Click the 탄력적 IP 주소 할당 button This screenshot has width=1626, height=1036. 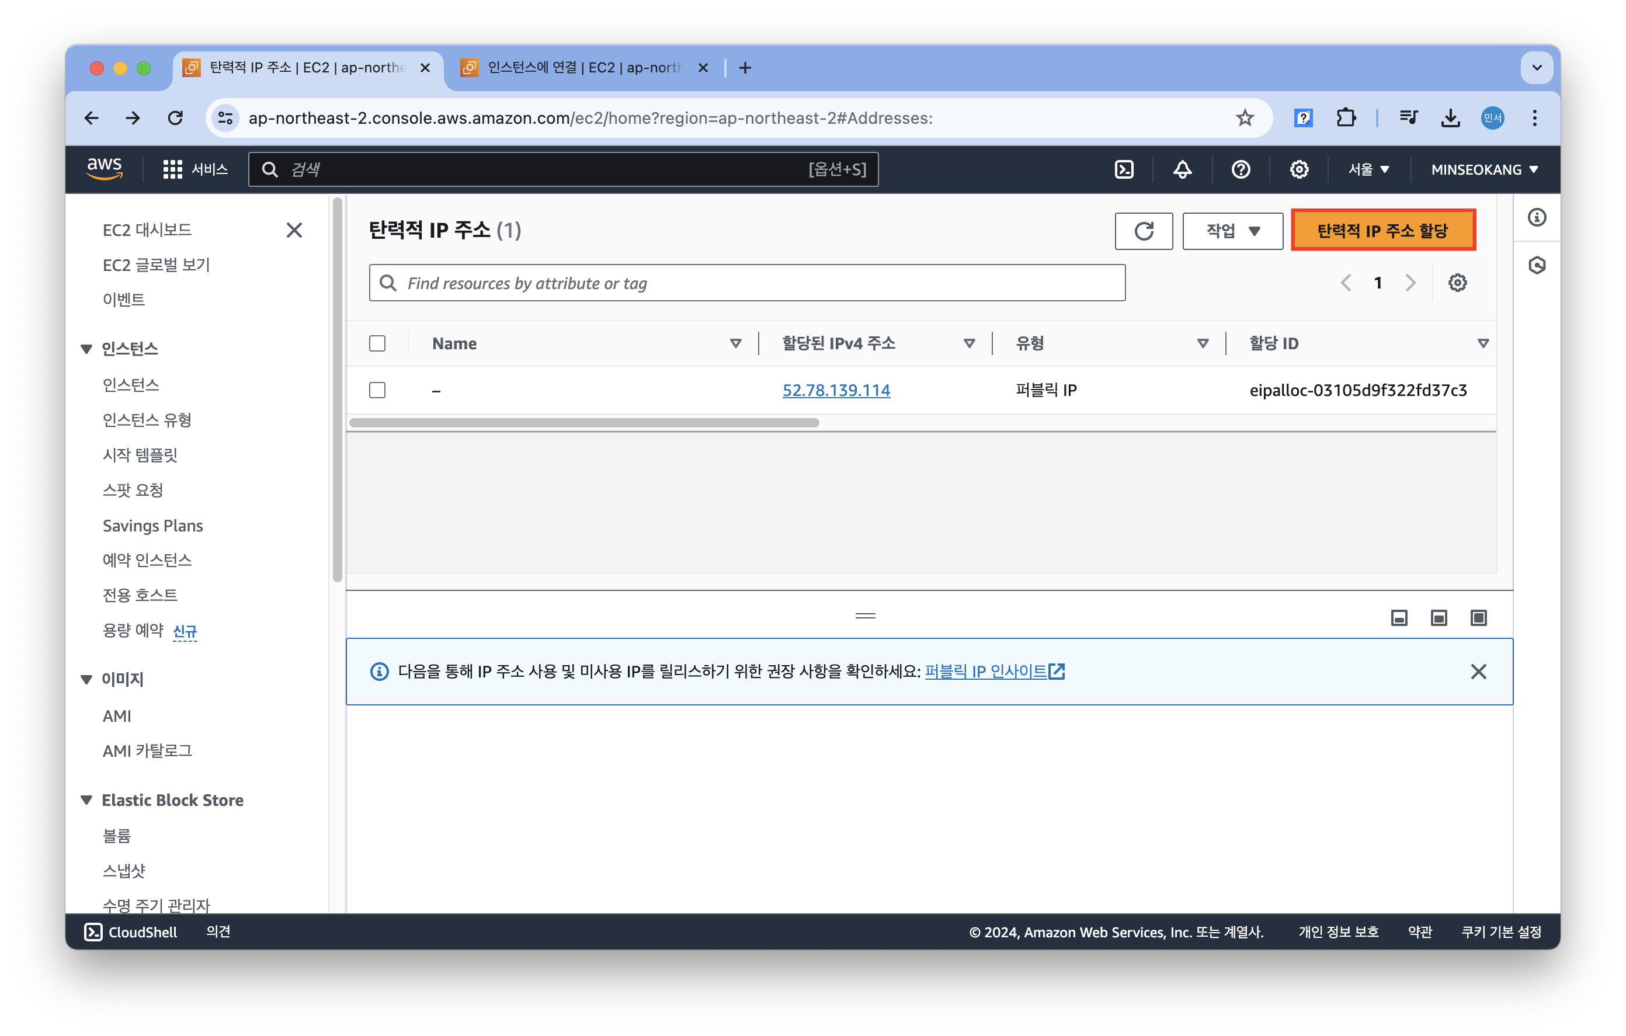tap(1382, 231)
